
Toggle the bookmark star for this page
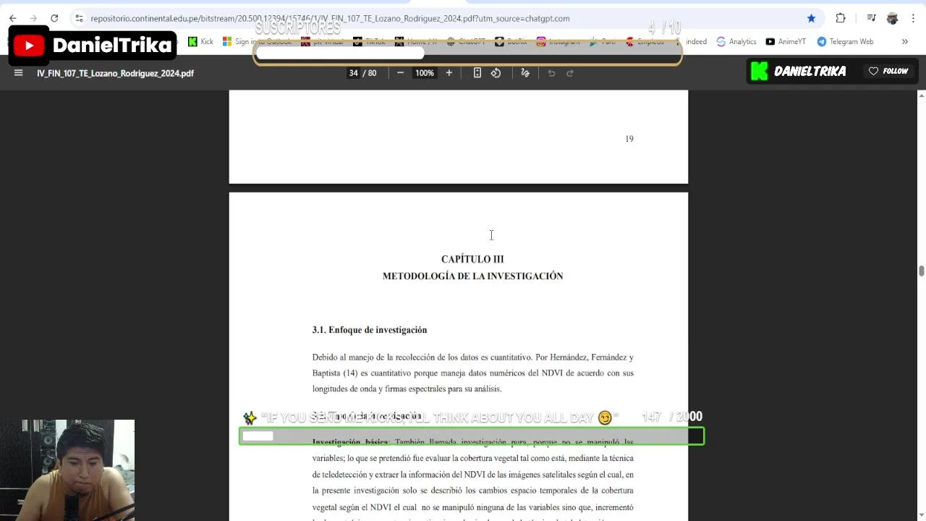[x=811, y=18]
